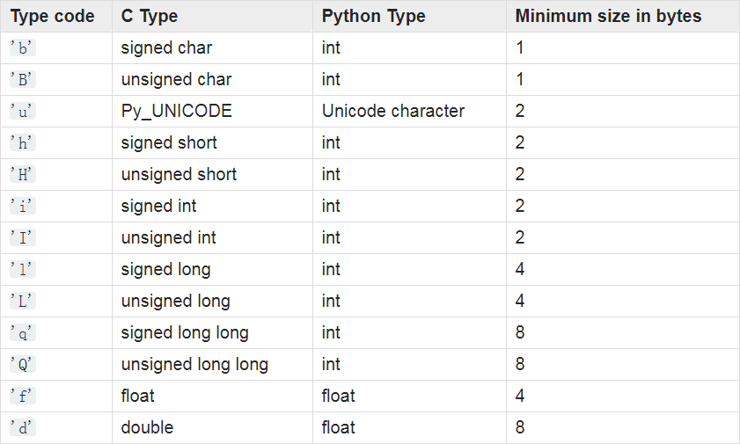Click the 'Q' type code cell
This screenshot has height=444, width=740.
23,365
